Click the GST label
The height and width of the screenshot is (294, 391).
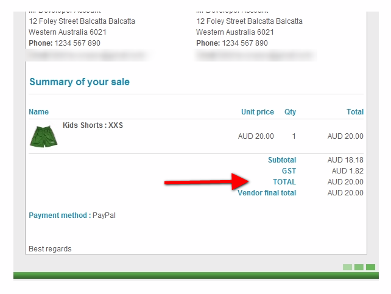[x=288, y=171]
